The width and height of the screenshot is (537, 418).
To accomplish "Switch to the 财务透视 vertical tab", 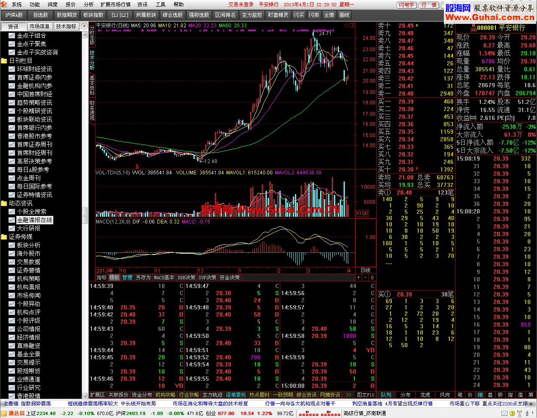I will 92,111.
